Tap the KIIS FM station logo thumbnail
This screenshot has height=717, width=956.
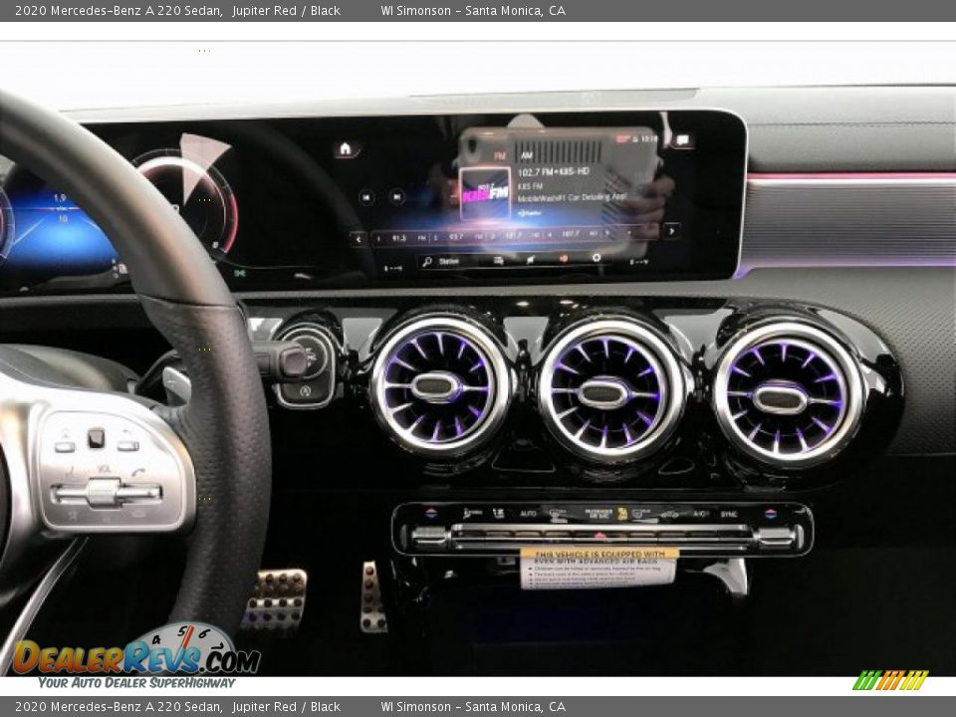tap(485, 193)
